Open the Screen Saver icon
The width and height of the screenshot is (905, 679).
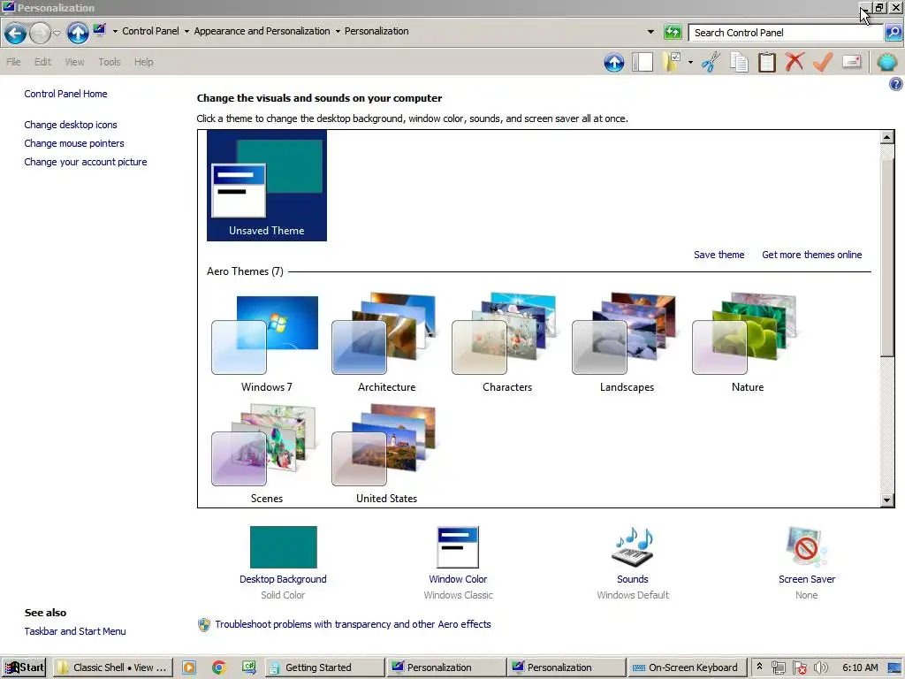click(x=806, y=546)
